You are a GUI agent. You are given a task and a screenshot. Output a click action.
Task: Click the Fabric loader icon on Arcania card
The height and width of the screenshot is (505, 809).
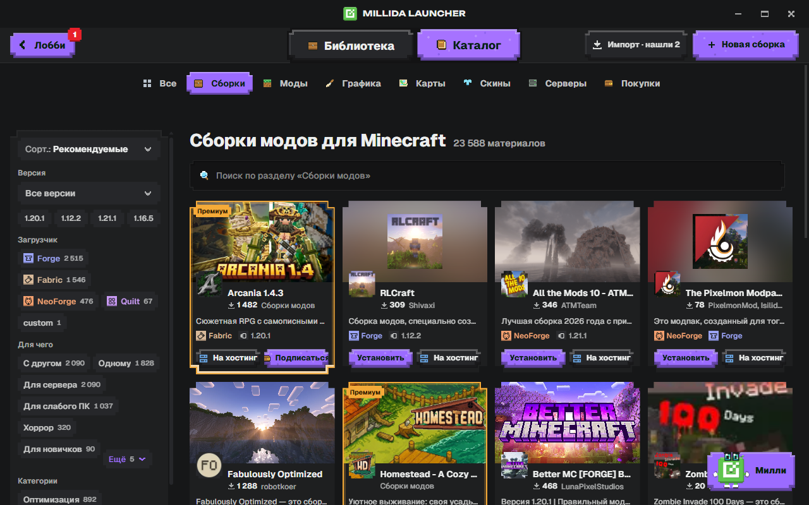(201, 336)
